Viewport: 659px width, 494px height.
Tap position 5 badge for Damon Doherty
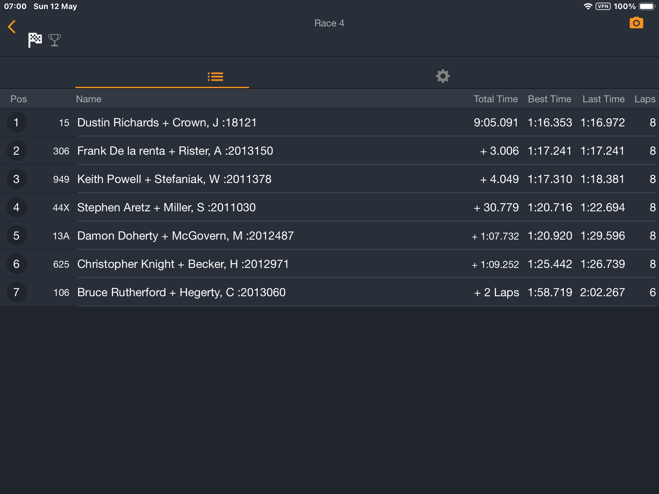(16, 236)
